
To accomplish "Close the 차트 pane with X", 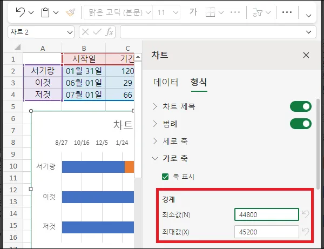I will point(306,55).
